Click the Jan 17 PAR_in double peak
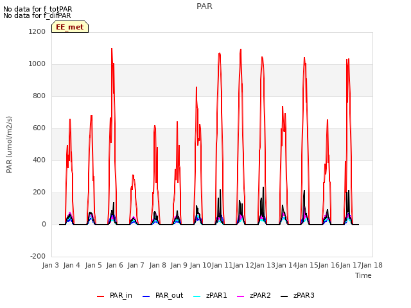 click(348, 60)
